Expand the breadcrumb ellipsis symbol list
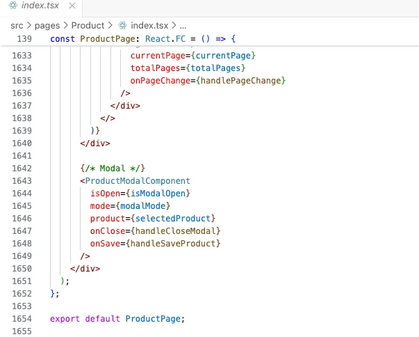The height and width of the screenshot is (337, 419). 183,26
